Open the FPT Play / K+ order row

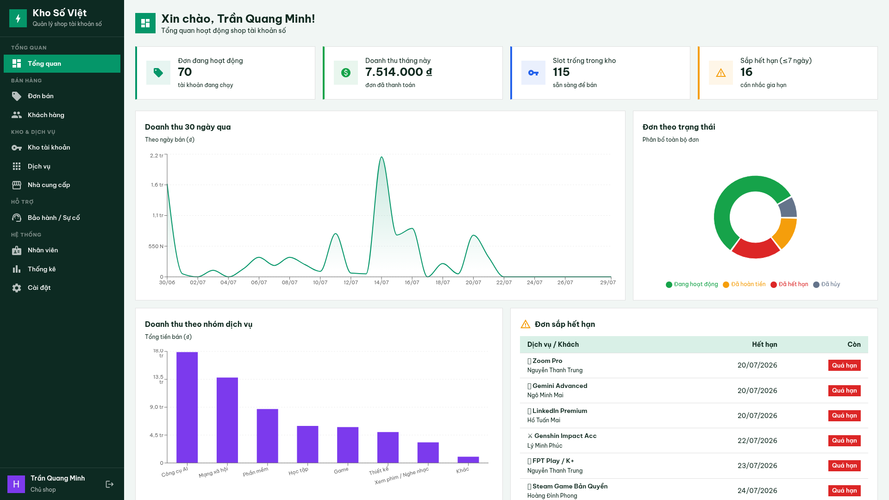coord(694,465)
